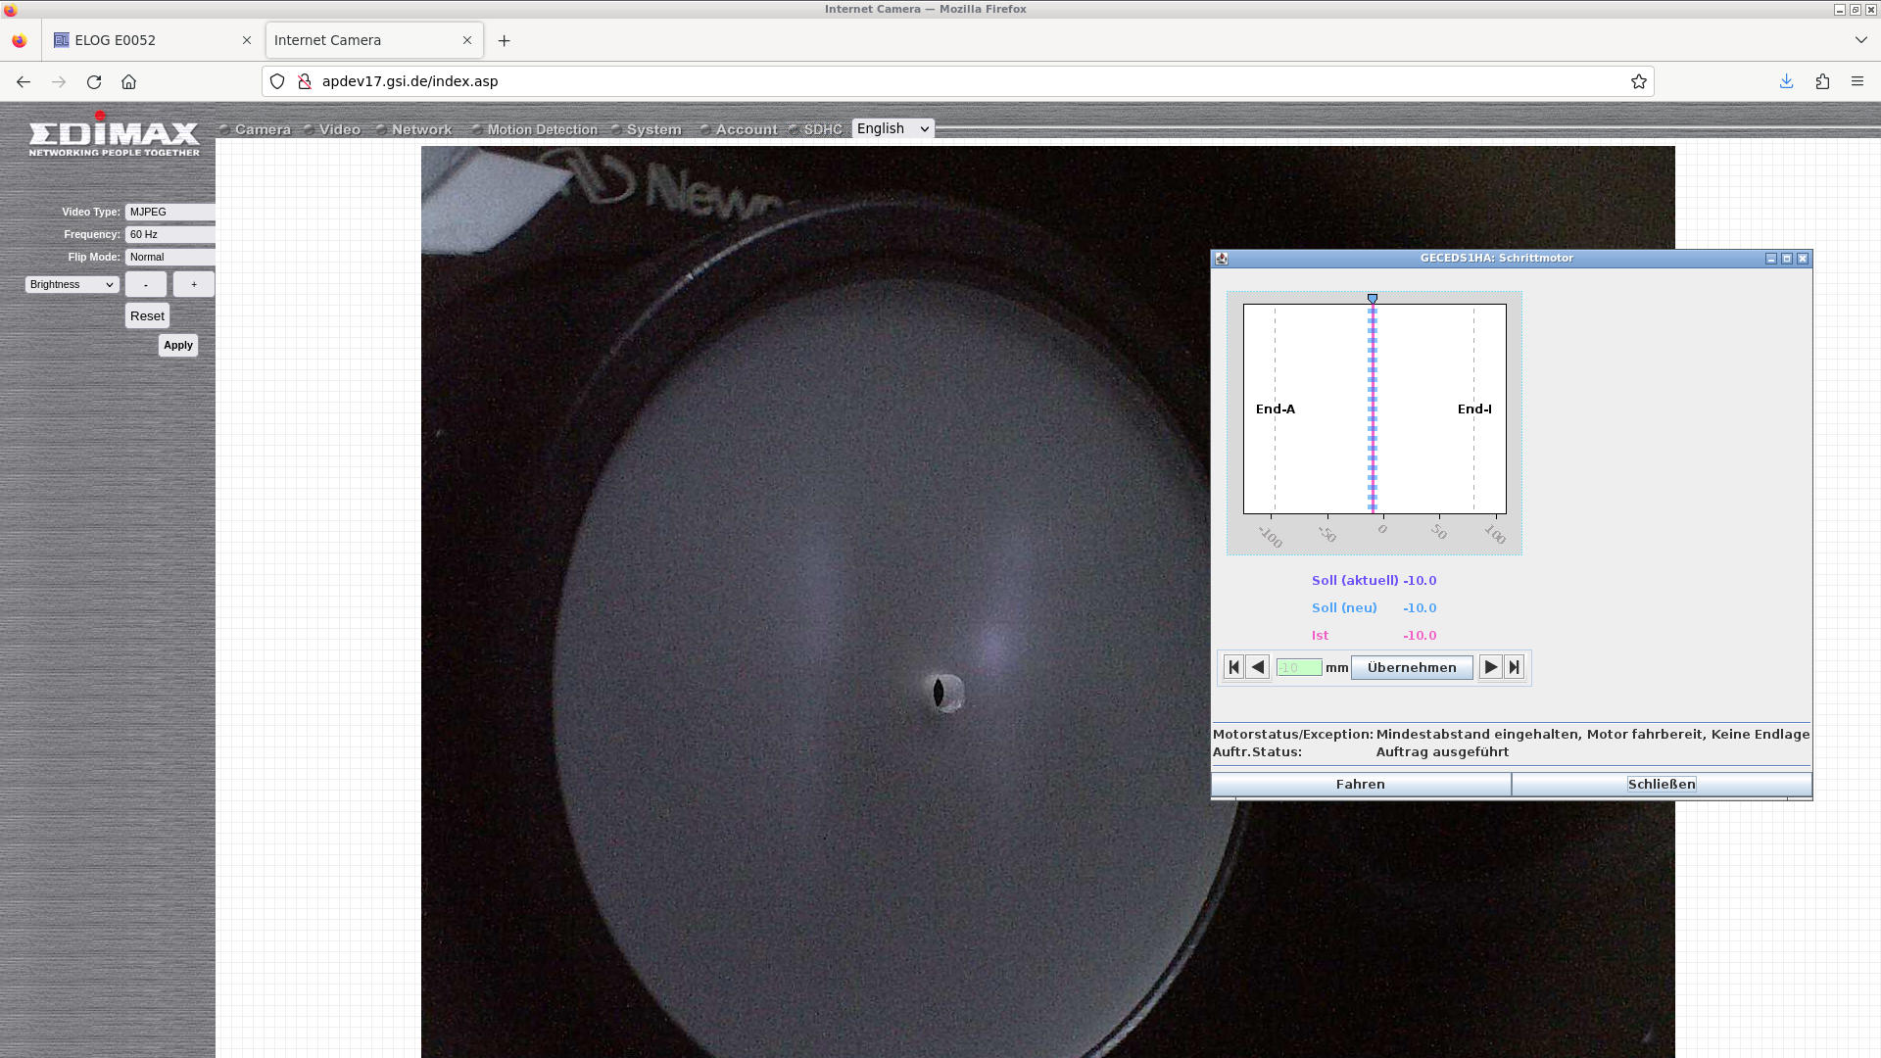This screenshot has width=1881, height=1058.
Task: Open a new browser tab
Action: 504,40
